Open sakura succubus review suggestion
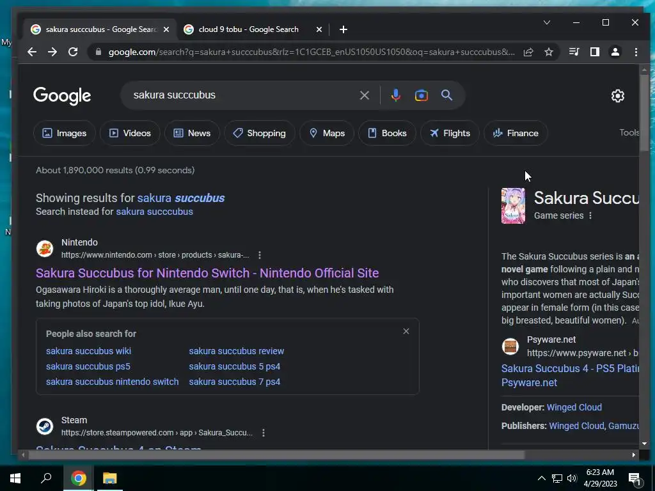 [x=237, y=351]
